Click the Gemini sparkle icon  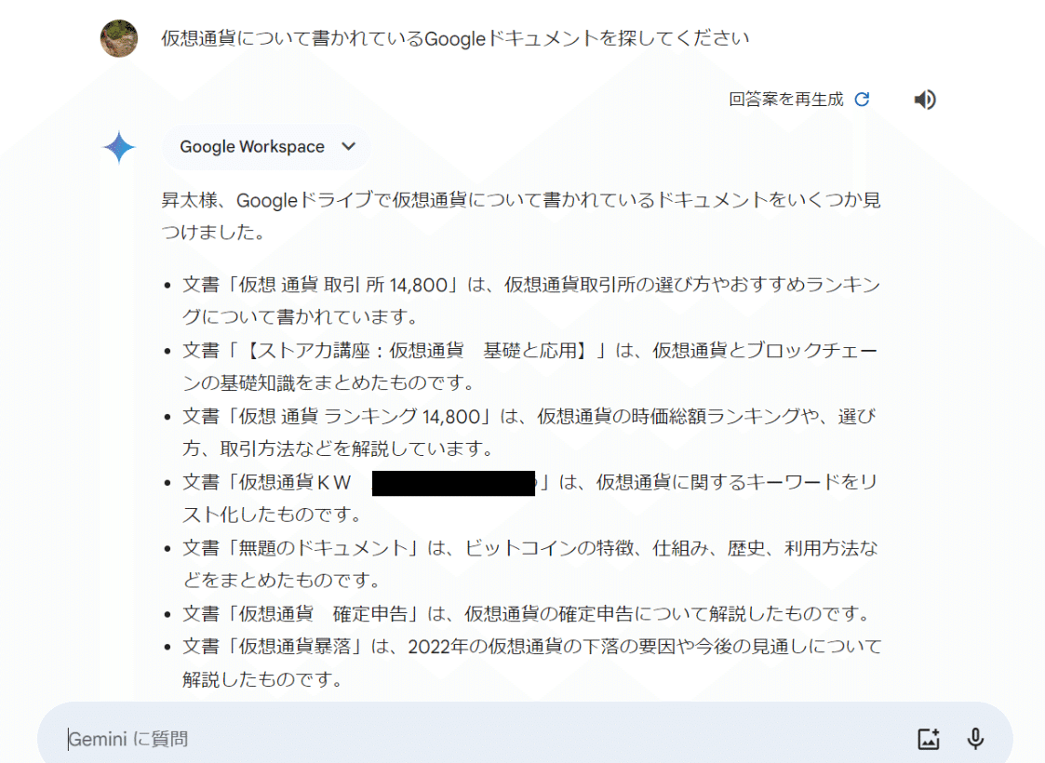[120, 146]
